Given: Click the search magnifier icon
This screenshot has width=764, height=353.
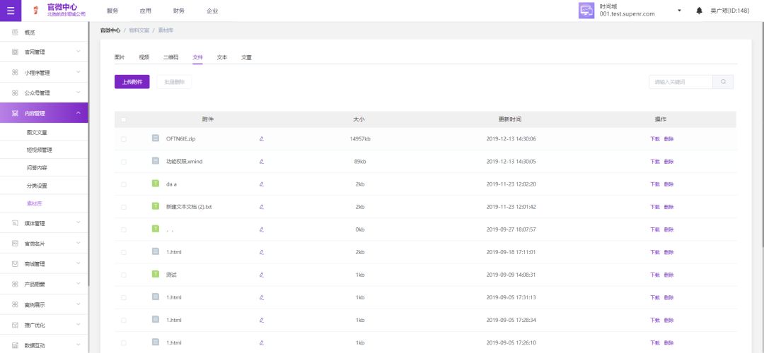Looking at the screenshot, I should click(723, 82).
